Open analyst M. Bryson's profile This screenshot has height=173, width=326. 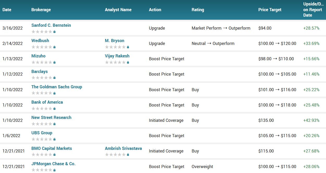[115, 41]
